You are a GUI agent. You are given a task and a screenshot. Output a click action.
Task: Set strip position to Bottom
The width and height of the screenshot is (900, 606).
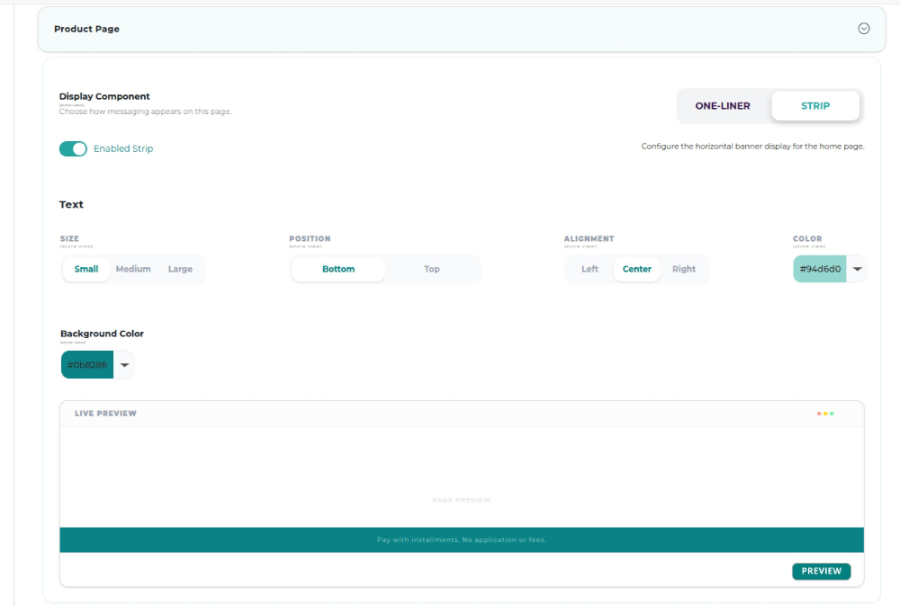[338, 269]
